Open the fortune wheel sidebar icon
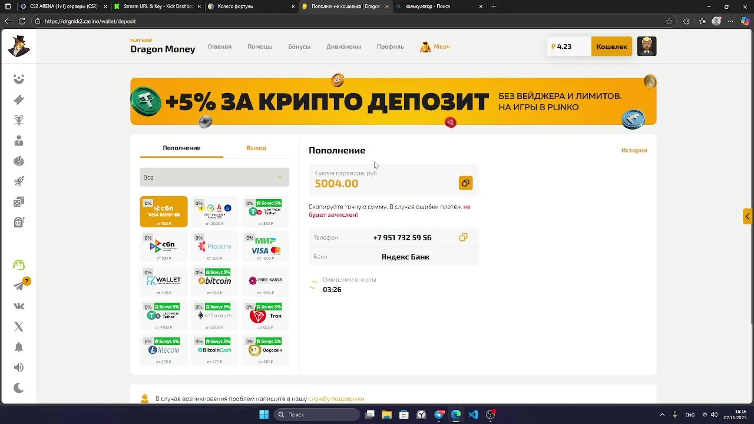Image resolution: width=754 pixels, height=424 pixels. (x=19, y=161)
